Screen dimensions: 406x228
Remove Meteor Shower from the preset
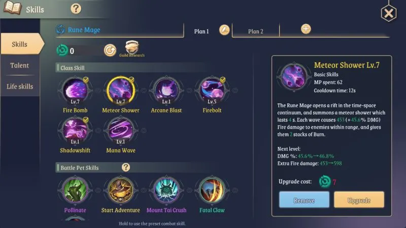click(304, 200)
